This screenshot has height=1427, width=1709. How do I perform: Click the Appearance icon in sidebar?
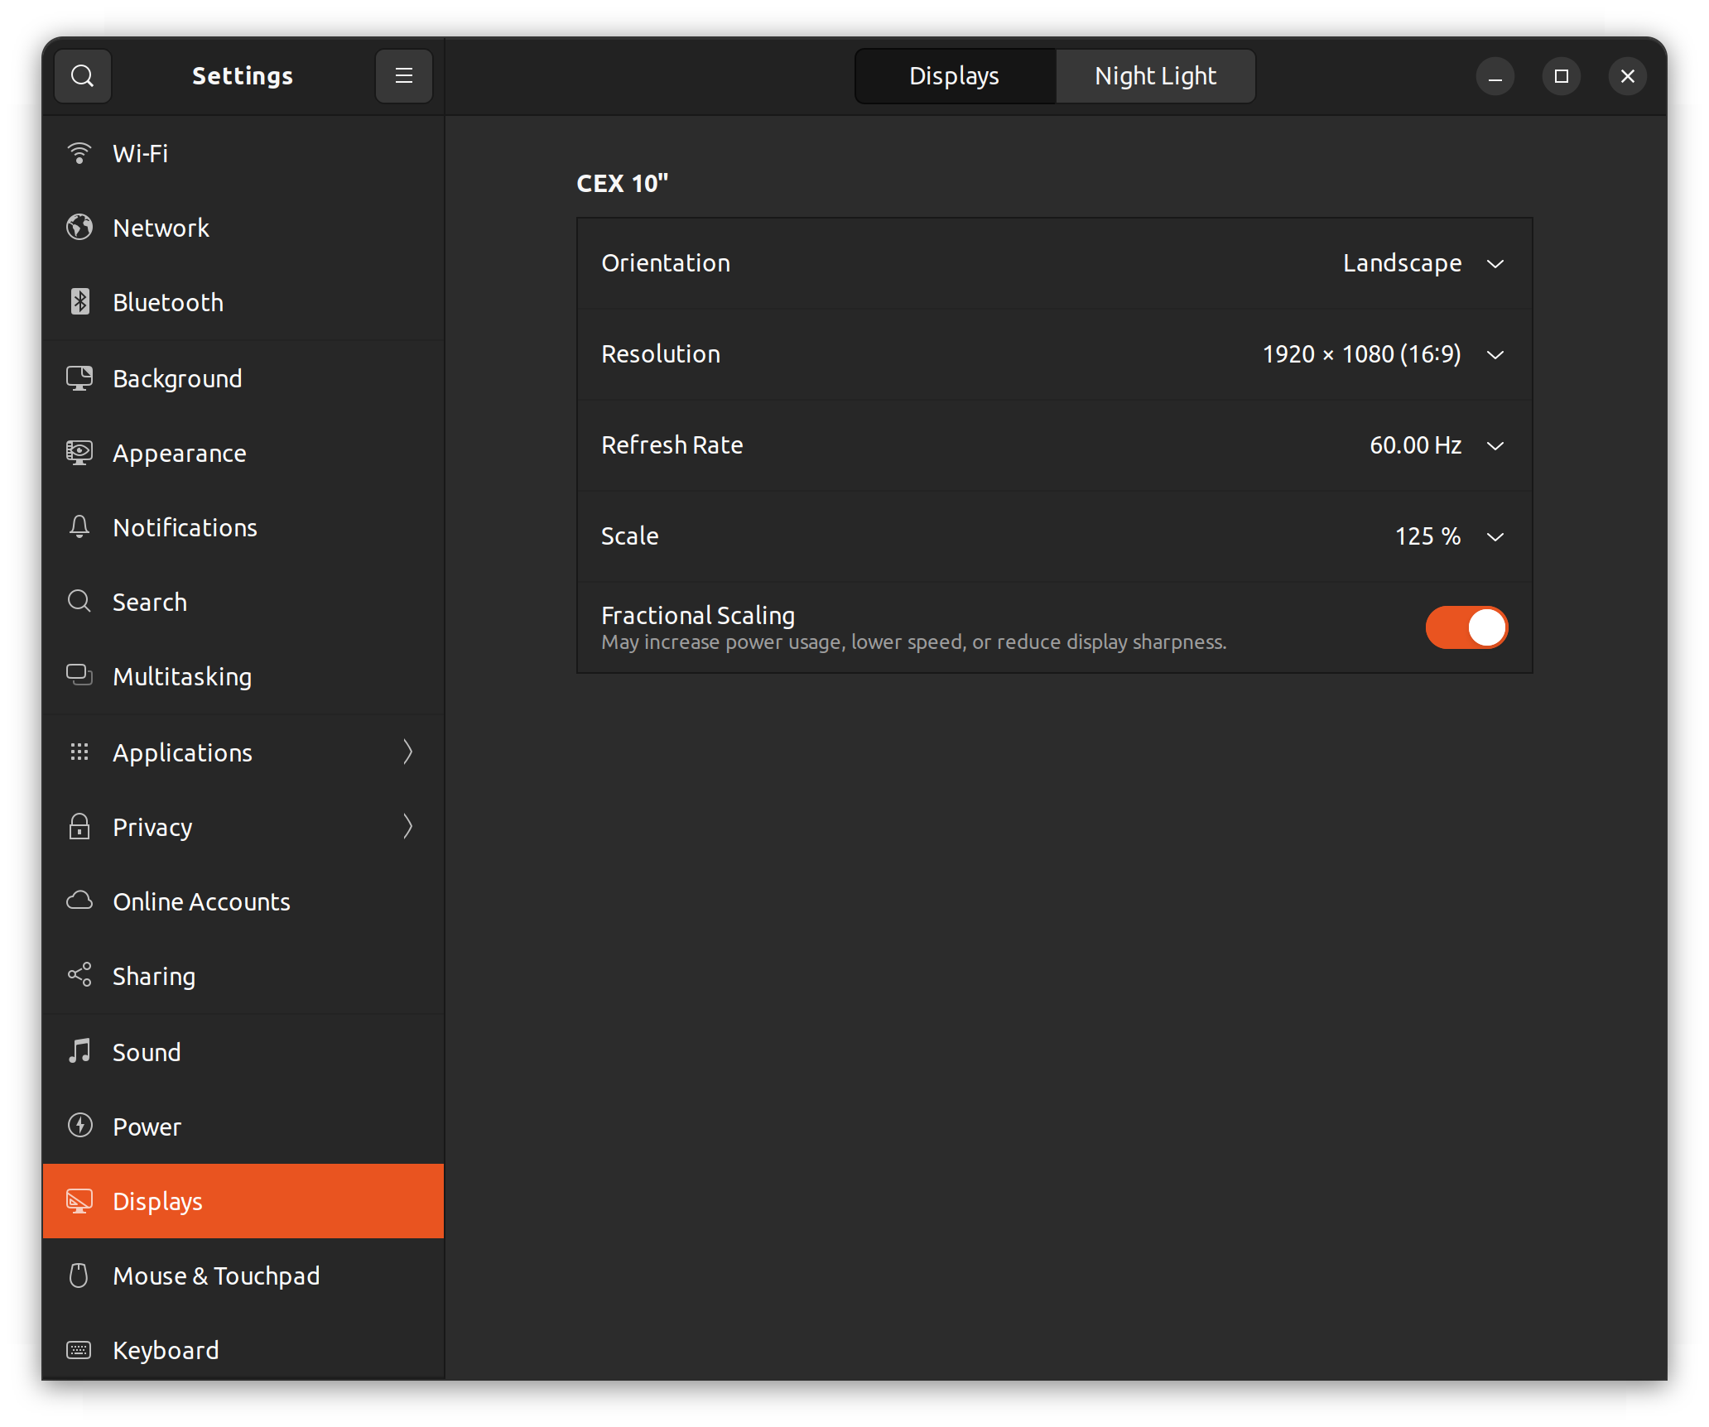pyautogui.click(x=79, y=453)
